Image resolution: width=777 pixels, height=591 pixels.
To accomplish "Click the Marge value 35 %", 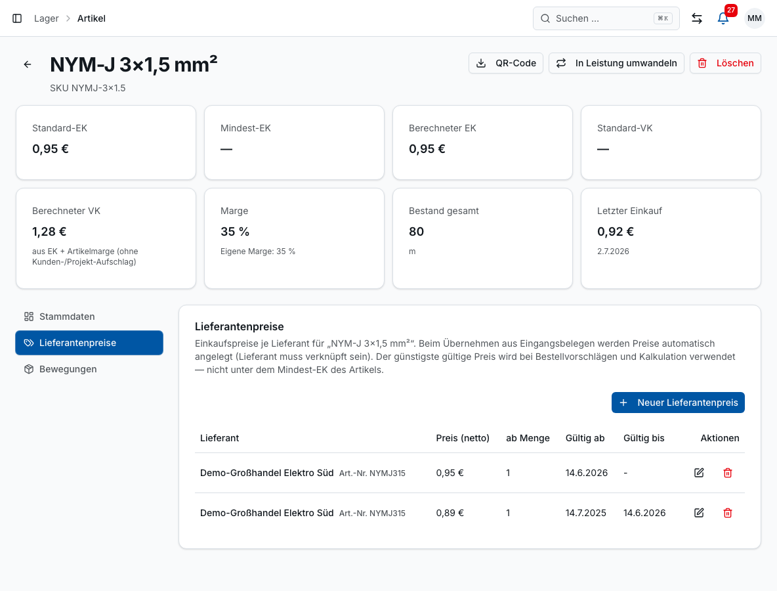I will (235, 232).
